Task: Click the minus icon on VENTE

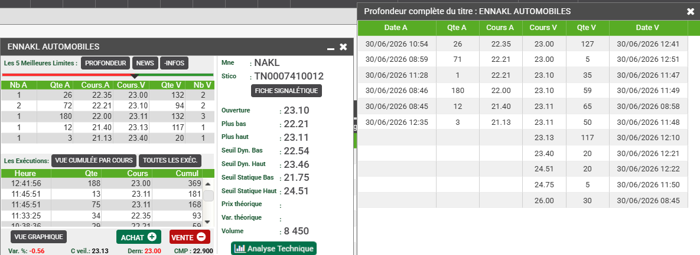Action: 201,237
